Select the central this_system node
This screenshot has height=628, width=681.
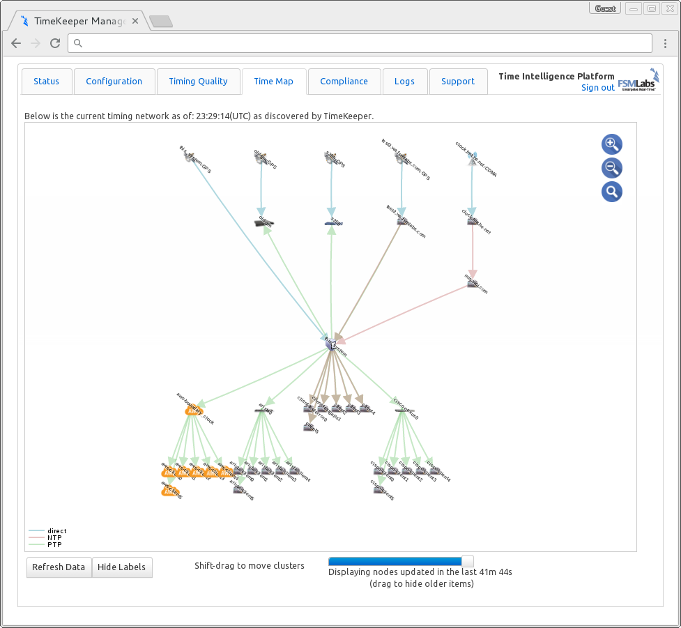tap(331, 344)
